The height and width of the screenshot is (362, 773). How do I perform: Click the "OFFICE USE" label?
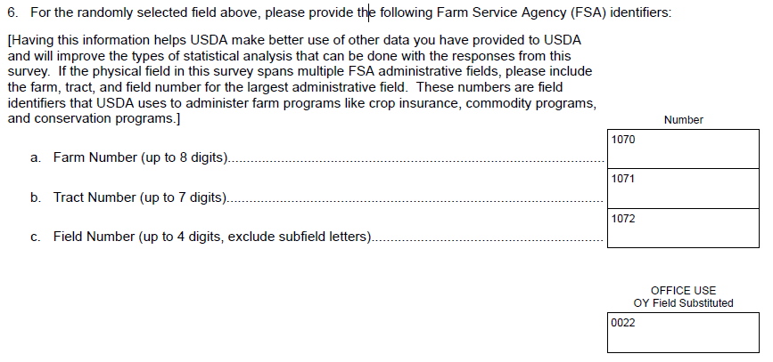[683, 291]
